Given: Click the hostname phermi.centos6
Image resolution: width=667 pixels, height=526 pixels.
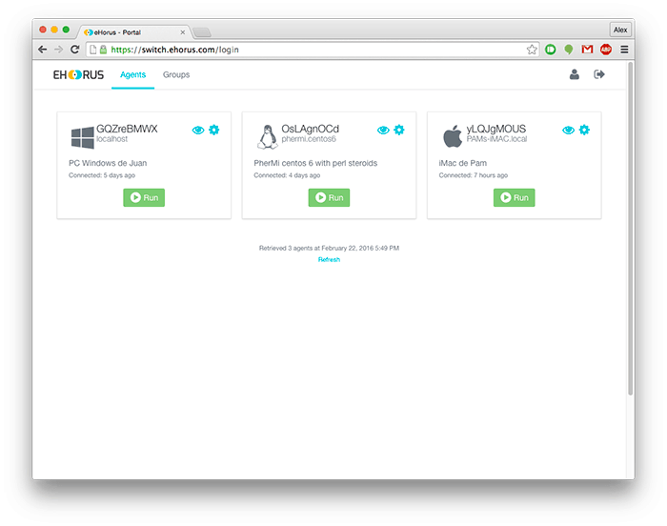Looking at the screenshot, I should [309, 139].
